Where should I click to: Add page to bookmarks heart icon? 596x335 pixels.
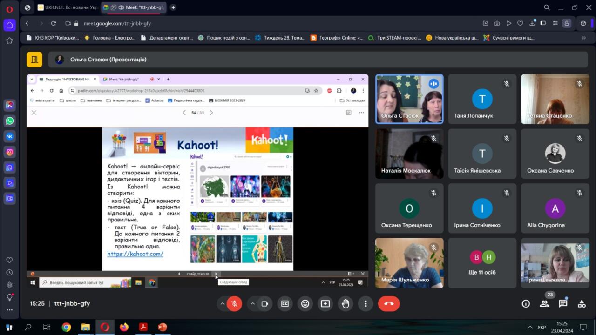coord(520,23)
